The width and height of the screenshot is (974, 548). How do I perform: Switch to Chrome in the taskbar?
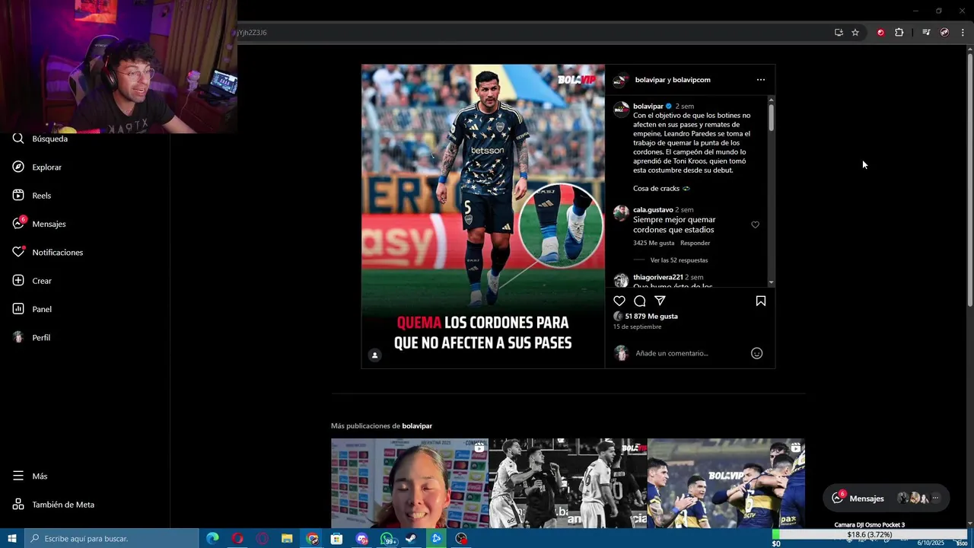coord(312,538)
